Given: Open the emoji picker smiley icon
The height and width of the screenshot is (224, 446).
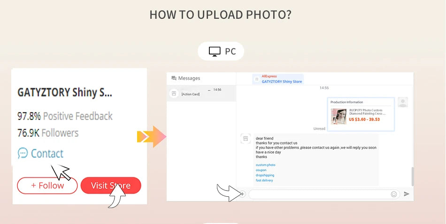Looking at the screenshot, I should (x=394, y=194).
